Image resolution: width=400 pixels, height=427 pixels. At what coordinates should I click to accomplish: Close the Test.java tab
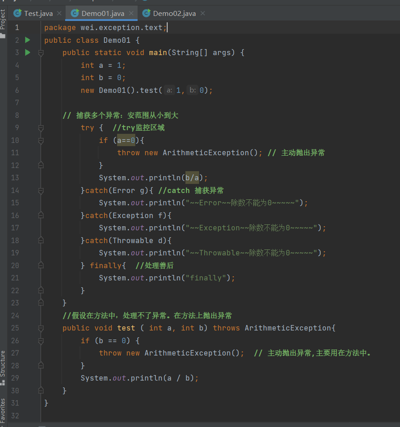[x=59, y=13]
